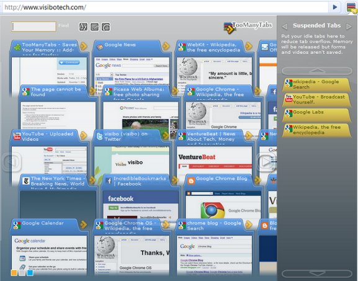Click the TooManyTabs logo
358x281 pixels.
coord(248,27)
